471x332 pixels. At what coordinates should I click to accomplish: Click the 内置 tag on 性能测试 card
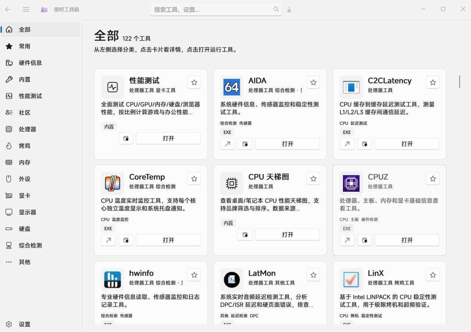pyautogui.click(x=109, y=127)
